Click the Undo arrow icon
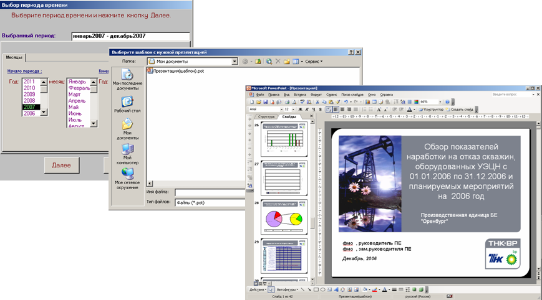This screenshot has width=542, height=300. (x=346, y=101)
